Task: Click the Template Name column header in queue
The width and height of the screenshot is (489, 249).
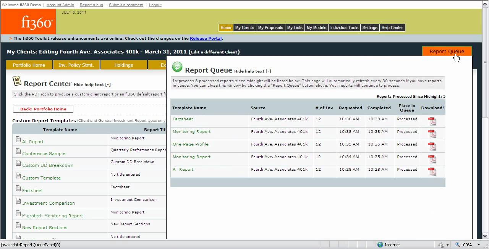Action: pyautogui.click(x=189, y=108)
